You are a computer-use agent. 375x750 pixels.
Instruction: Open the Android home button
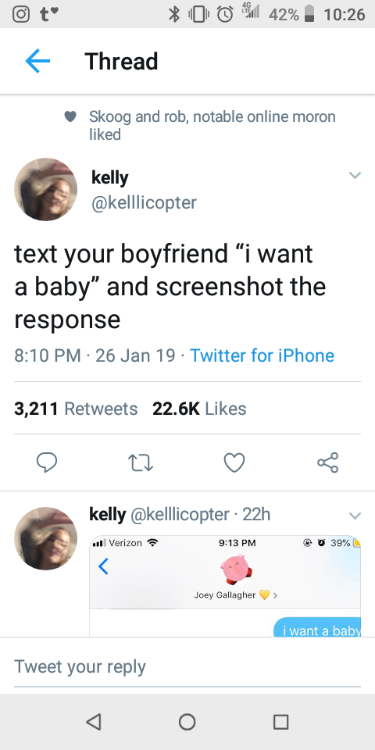coord(187,722)
